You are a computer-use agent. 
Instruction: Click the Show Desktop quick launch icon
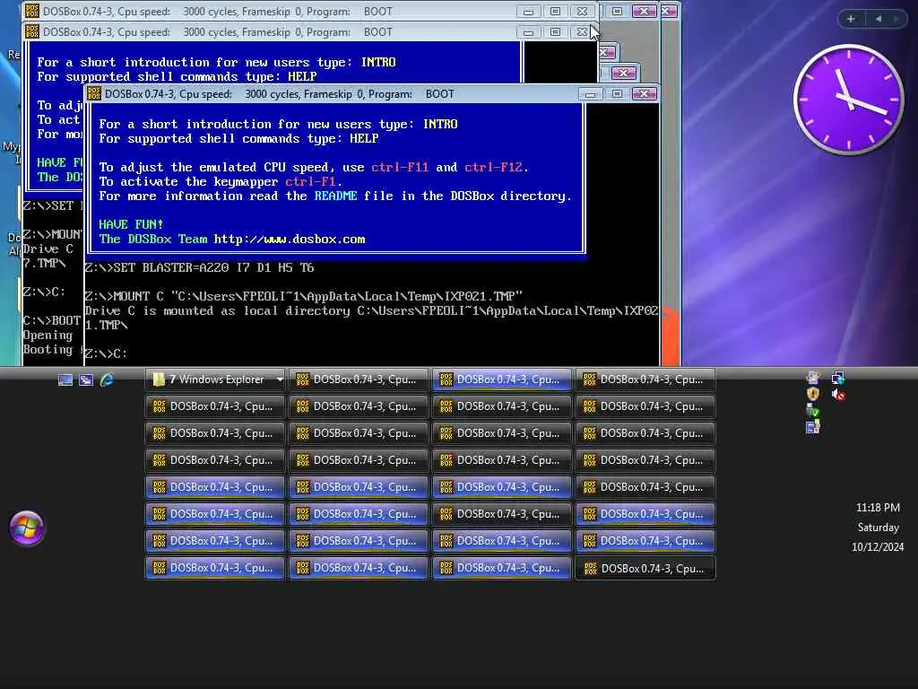[x=65, y=380]
